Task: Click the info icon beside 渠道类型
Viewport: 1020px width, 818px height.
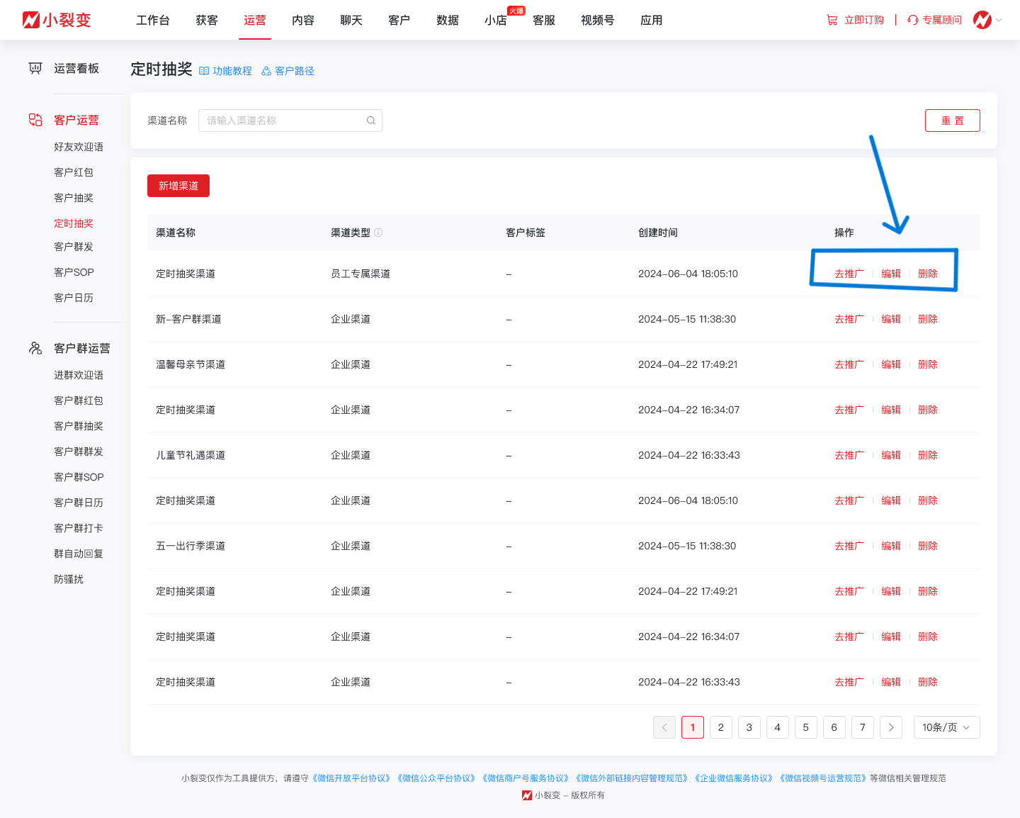Action: [x=378, y=232]
